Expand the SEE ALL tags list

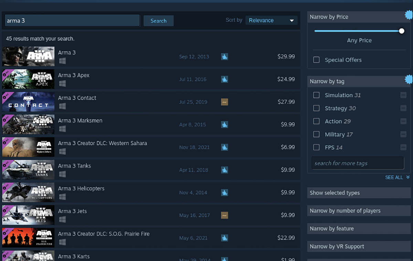point(397,177)
